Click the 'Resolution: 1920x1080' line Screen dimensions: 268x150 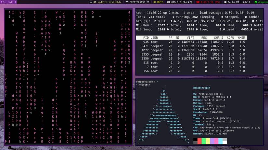(x=208, y=112)
